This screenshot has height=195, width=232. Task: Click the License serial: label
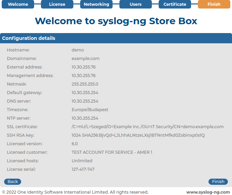coord(21,169)
